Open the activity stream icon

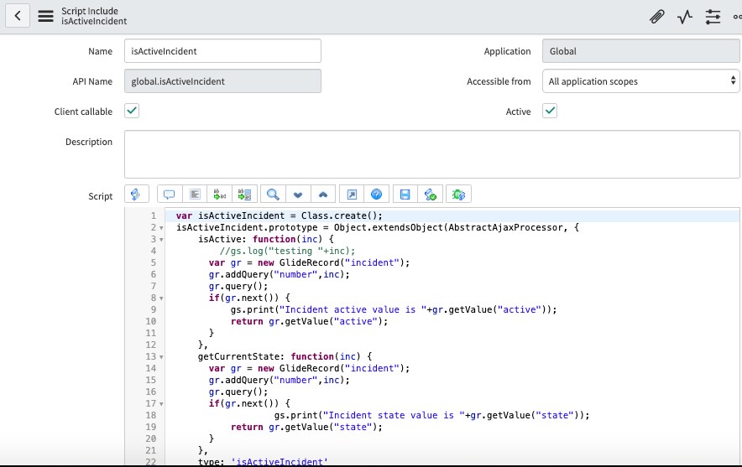[x=685, y=17]
